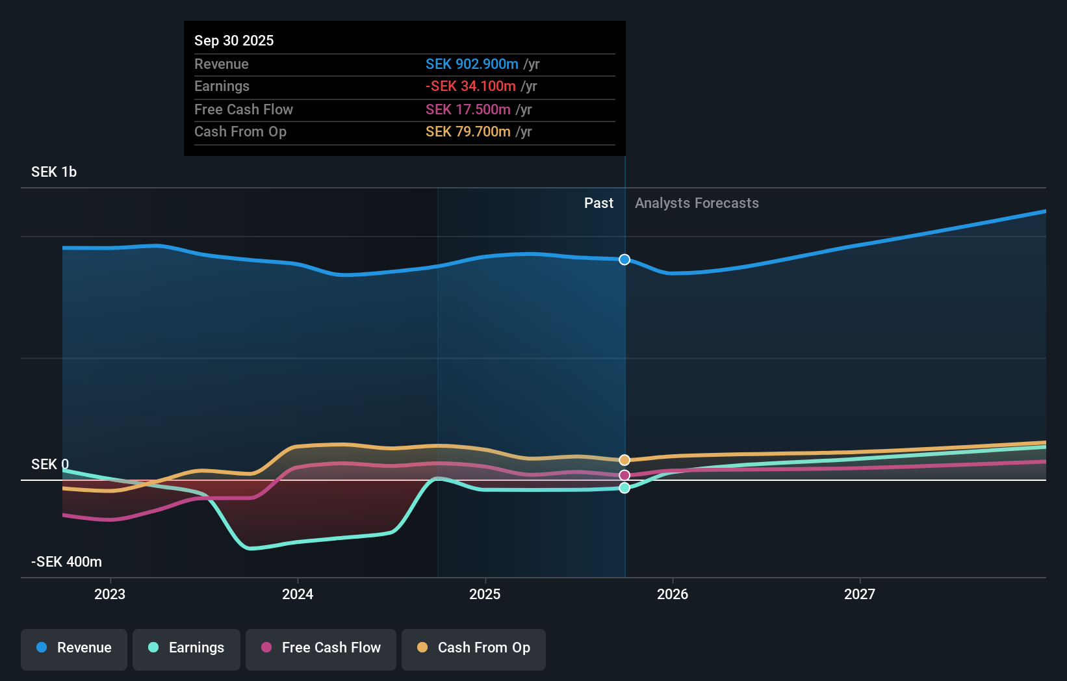
Task: Collapse the Free Cash Flow legend entry
Action: [x=321, y=648]
